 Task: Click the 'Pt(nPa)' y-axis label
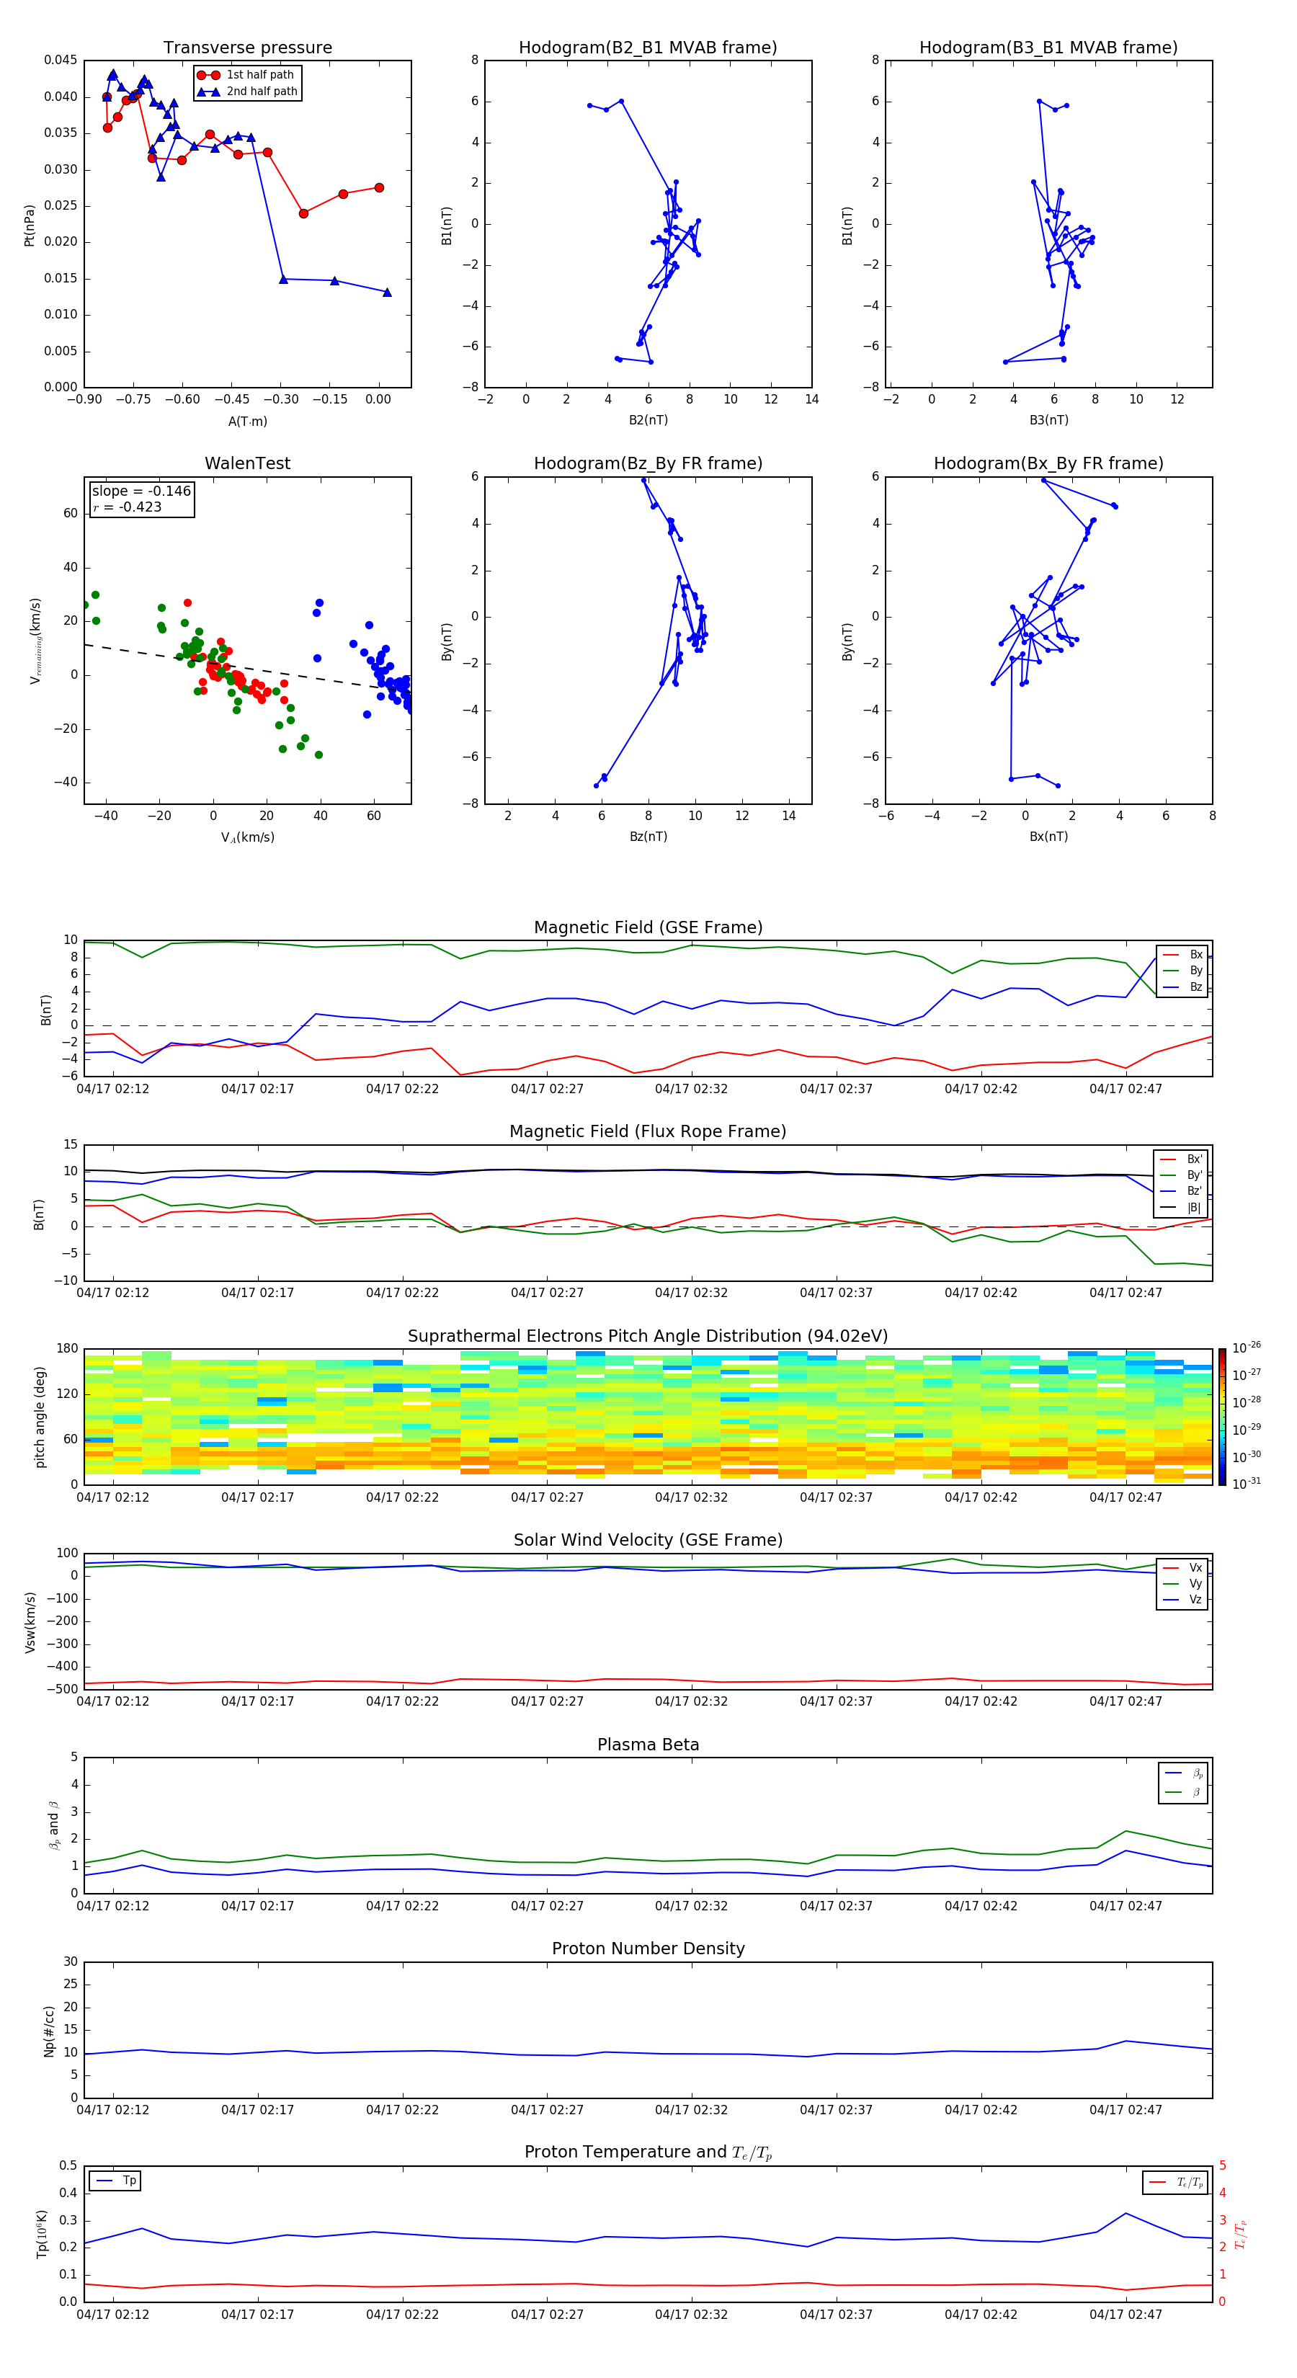30,224
